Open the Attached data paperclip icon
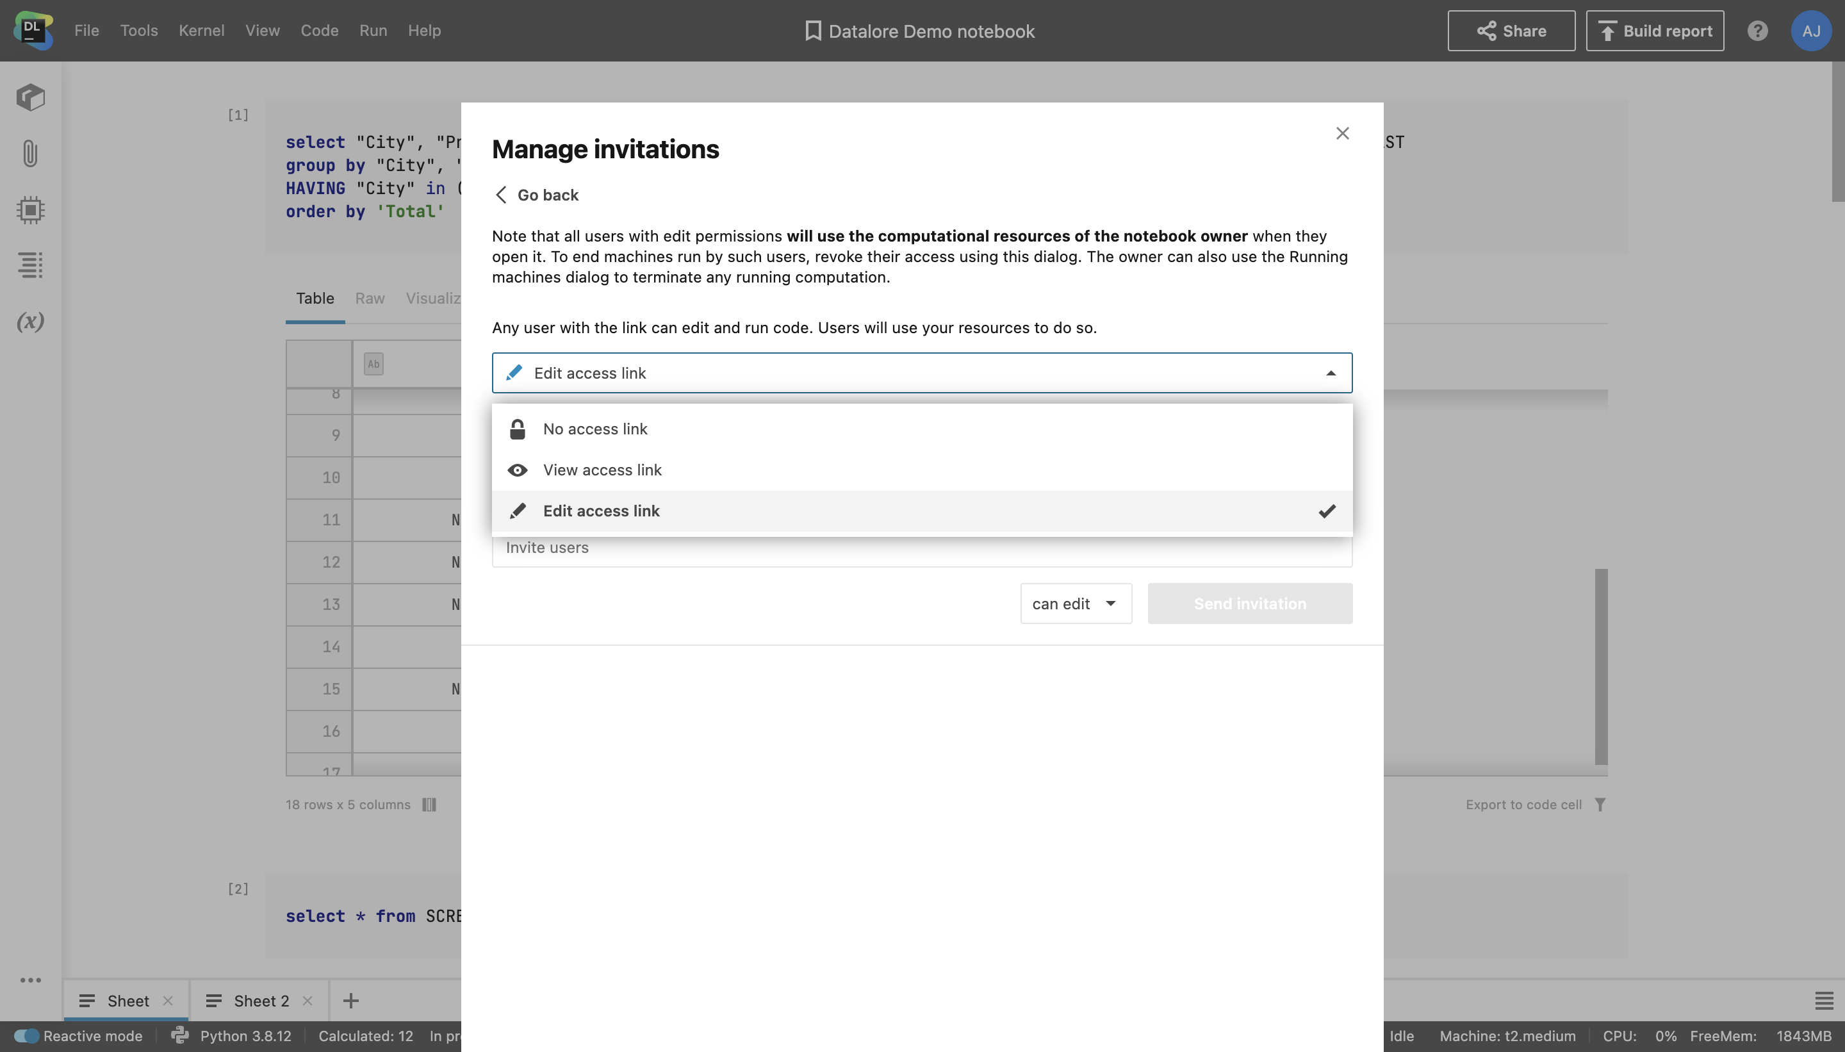The height and width of the screenshot is (1052, 1845). 29,153
